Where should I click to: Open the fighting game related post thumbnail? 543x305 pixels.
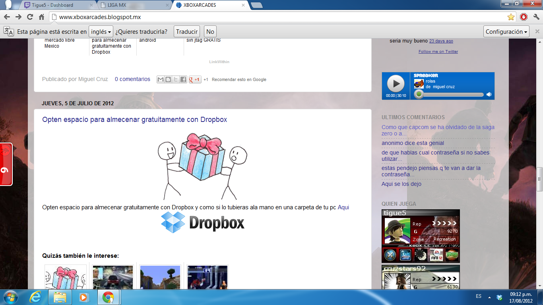pos(208,277)
